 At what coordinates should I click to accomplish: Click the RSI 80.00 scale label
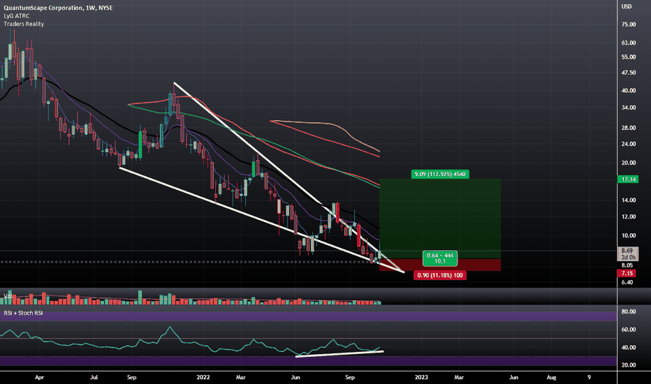coord(629,311)
